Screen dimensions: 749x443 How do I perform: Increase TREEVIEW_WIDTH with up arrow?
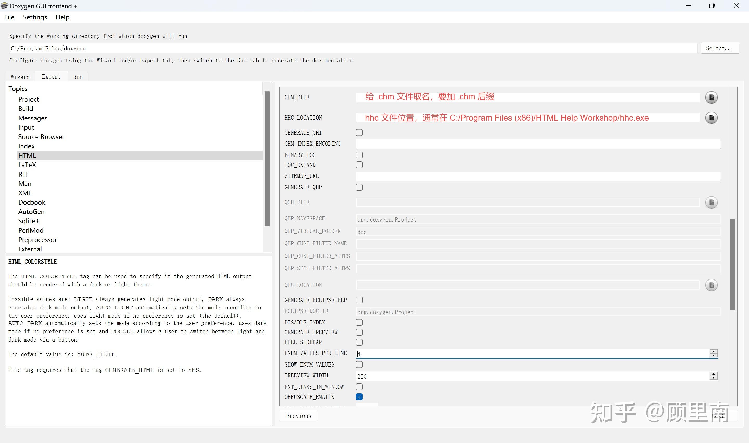tap(713, 374)
